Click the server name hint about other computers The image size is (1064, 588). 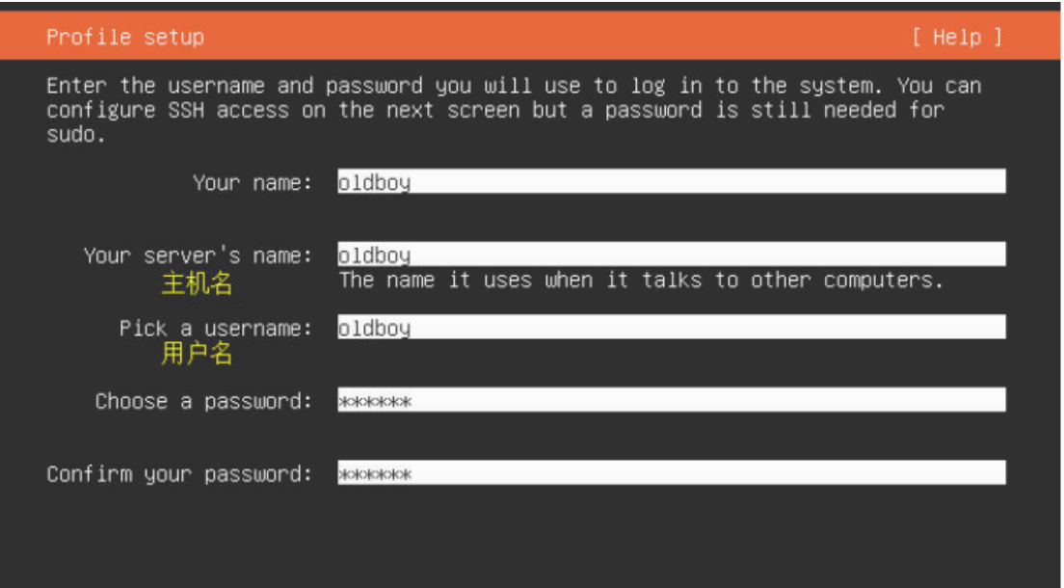[x=641, y=280]
